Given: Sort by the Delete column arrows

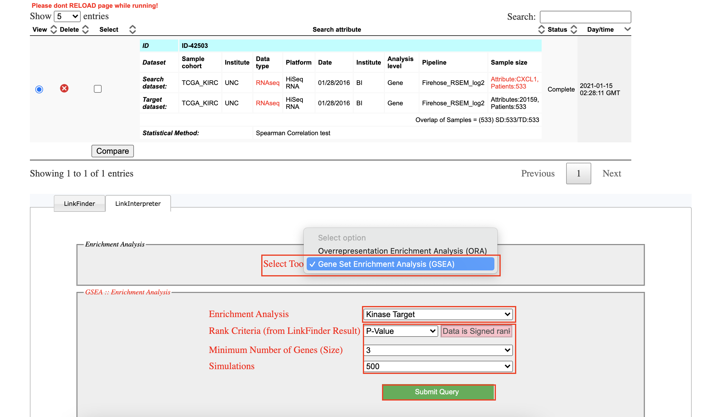Looking at the screenshot, I should click(x=85, y=29).
